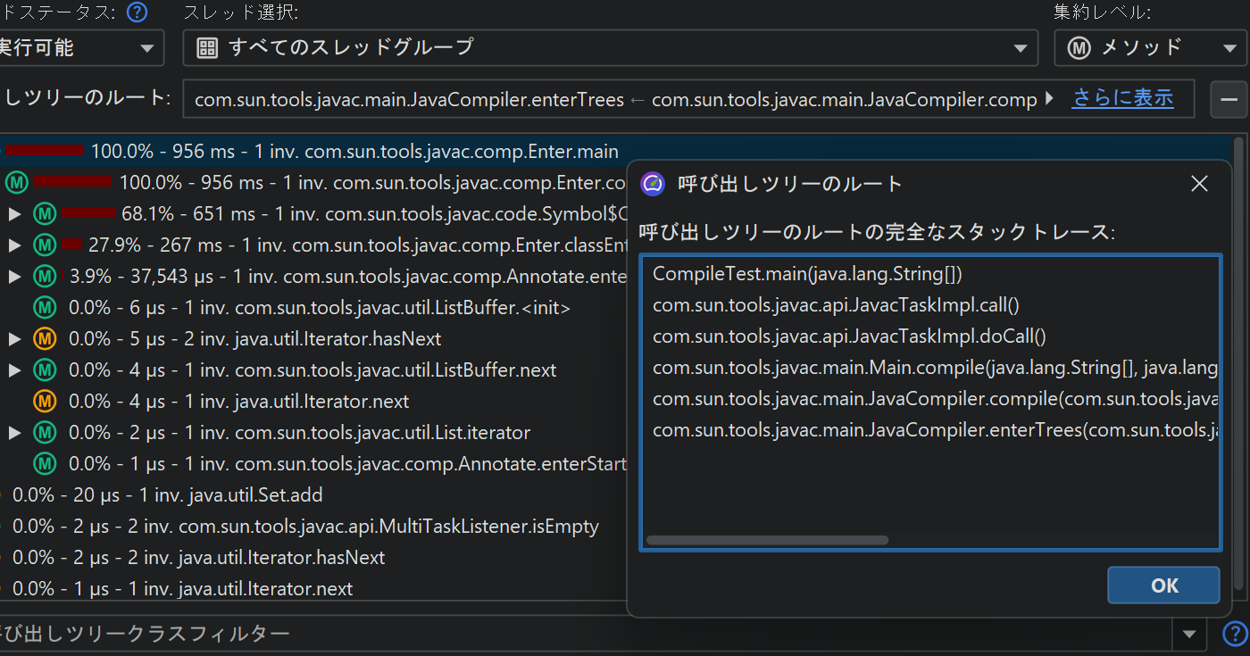The width and height of the screenshot is (1250, 656).
Task: Open the thread selection dropdown
Action: tap(610, 47)
